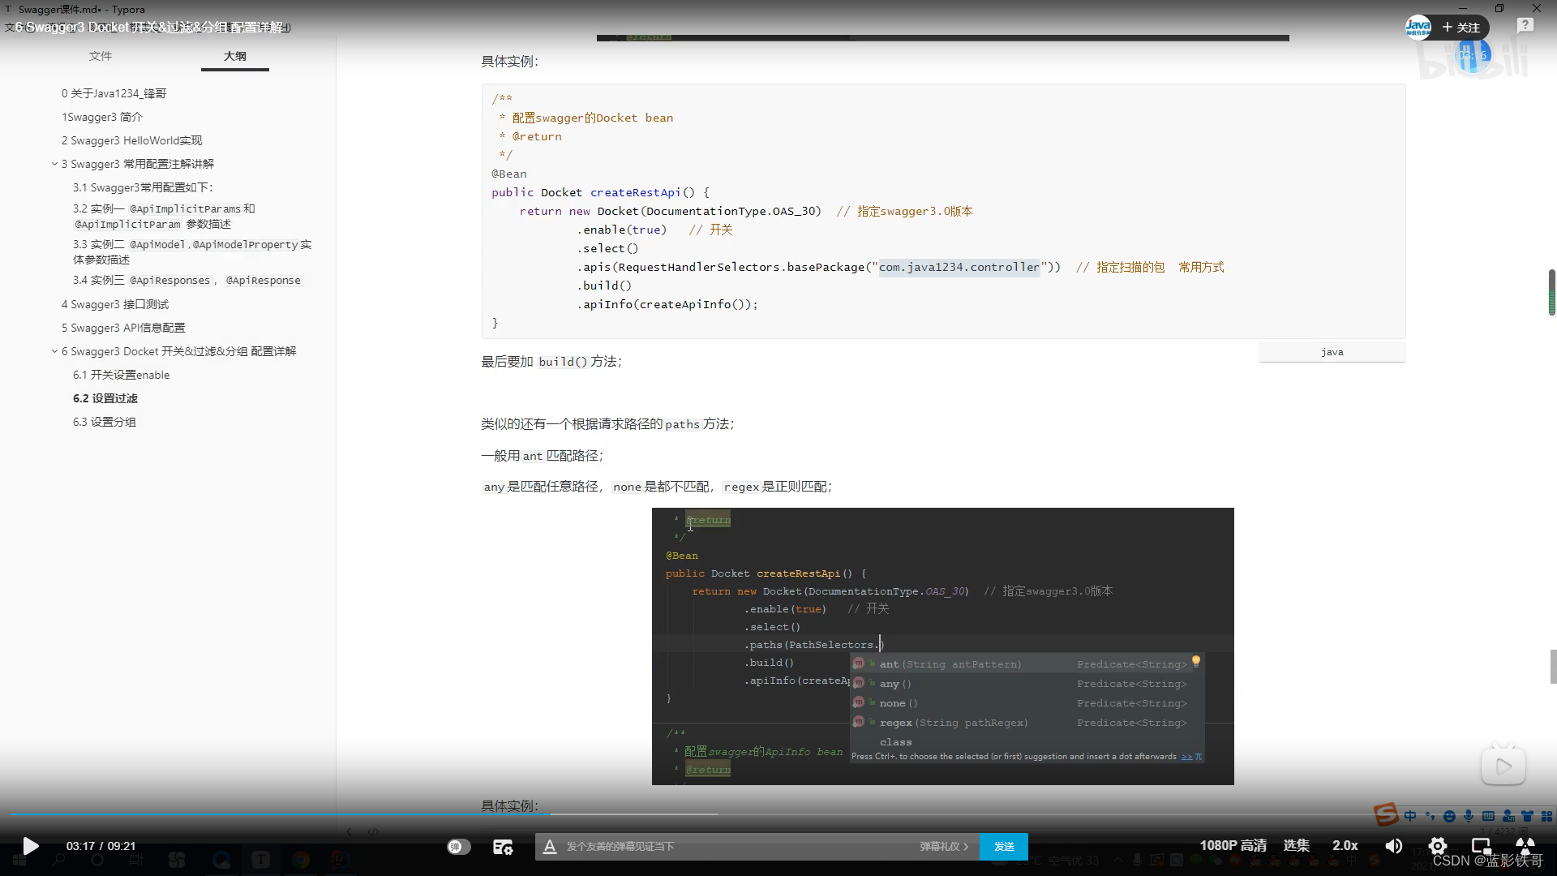Collapse the 3 Swagger3 常用配置注解讲解 section

point(54,164)
